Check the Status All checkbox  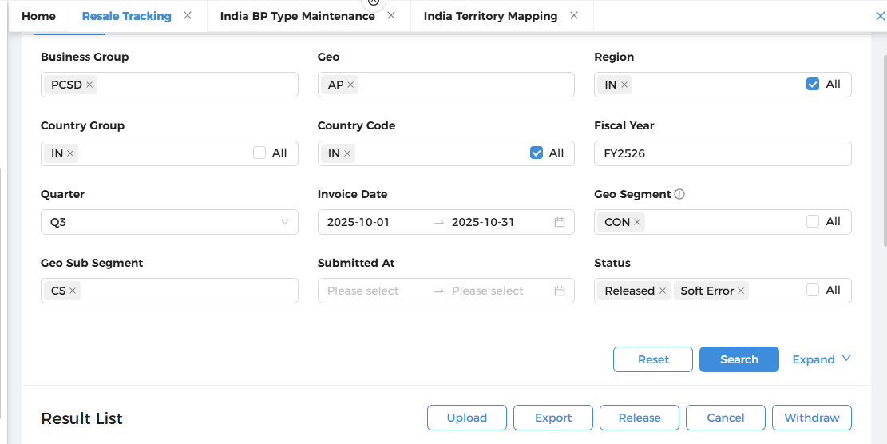point(813,290)
